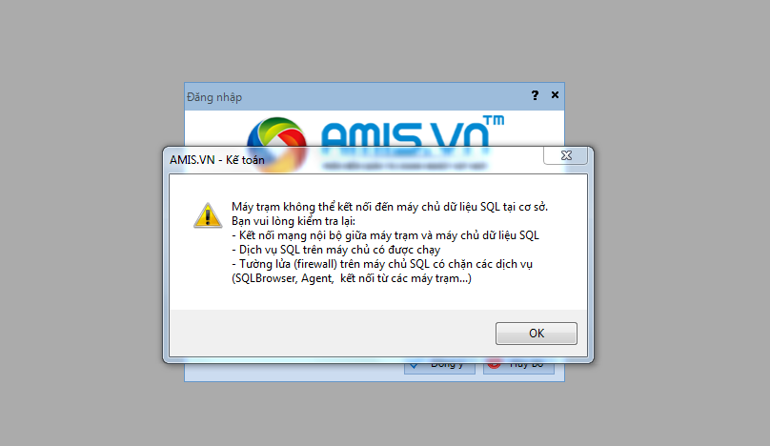The width and height of the screenshot is (770, 446).
Task: Click the 'Kết nối mạng nội bộ' message line
Action: pos(386,235)
